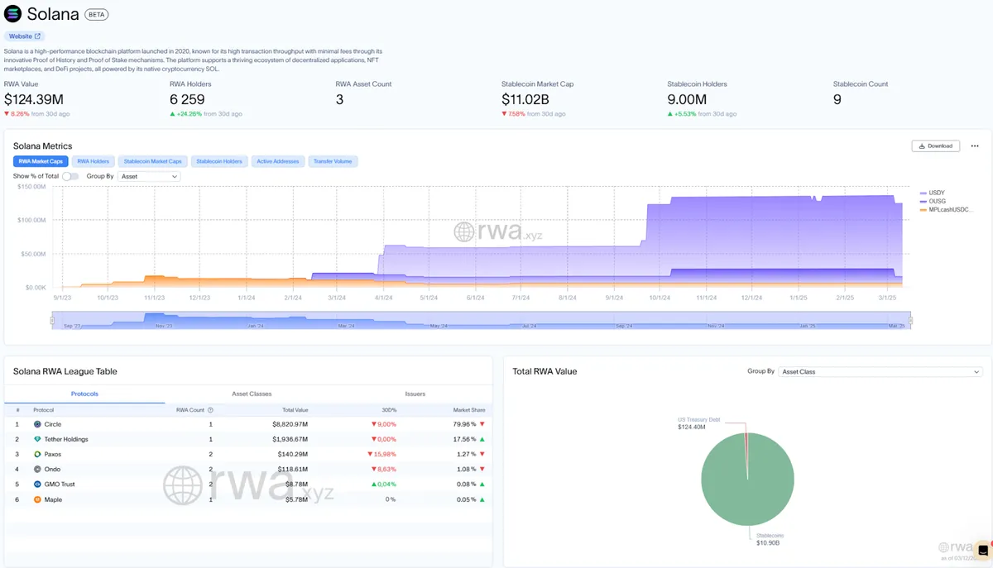Open the Issuers tab
Image resolution: width=993 pixels, height=568 pixels.
[415, 394]
